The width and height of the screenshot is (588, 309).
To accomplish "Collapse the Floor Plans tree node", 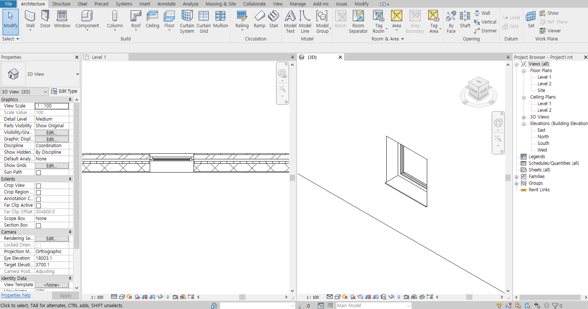I will [x=524, y=71].
